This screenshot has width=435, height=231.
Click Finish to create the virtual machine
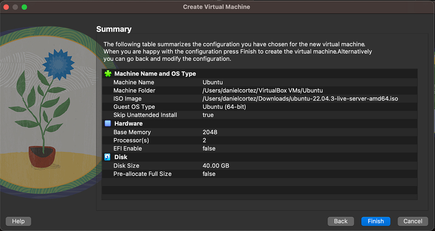tap(376, 221)
